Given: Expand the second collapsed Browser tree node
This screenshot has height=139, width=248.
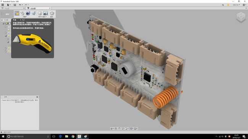Looking at the screenshot, I should coord(6,33).
